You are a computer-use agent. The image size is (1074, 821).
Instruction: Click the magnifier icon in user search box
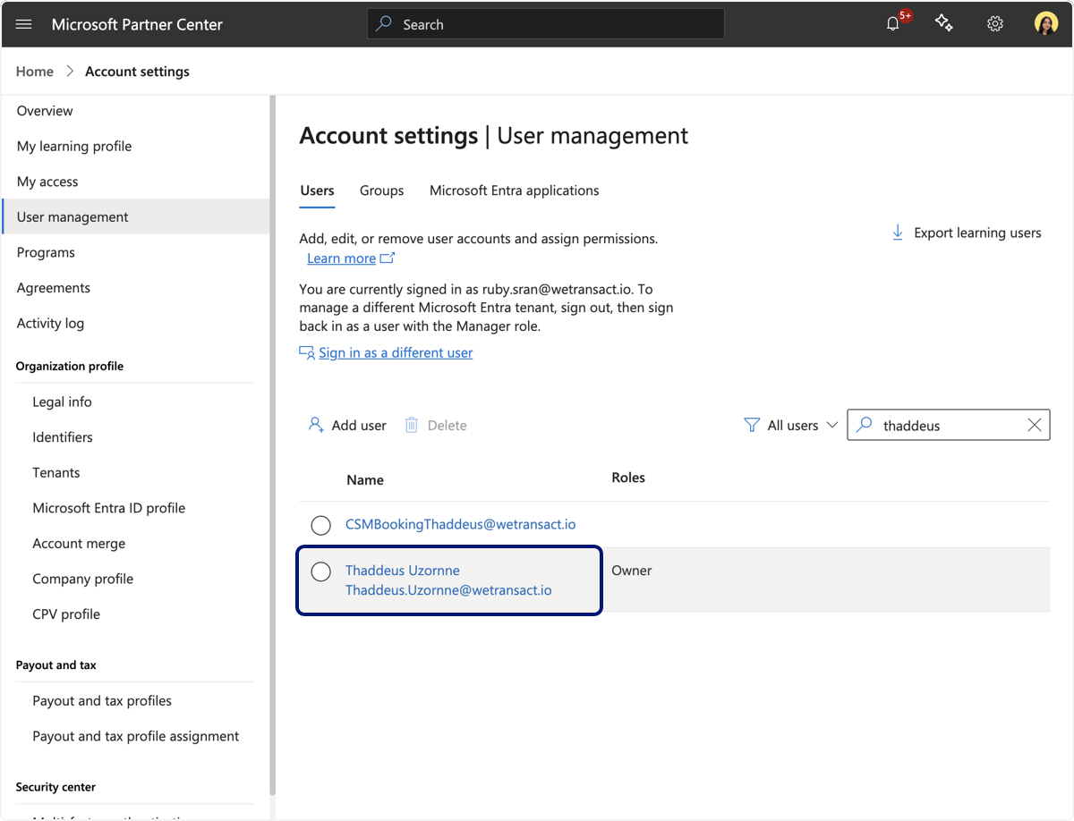pos(864,426)
